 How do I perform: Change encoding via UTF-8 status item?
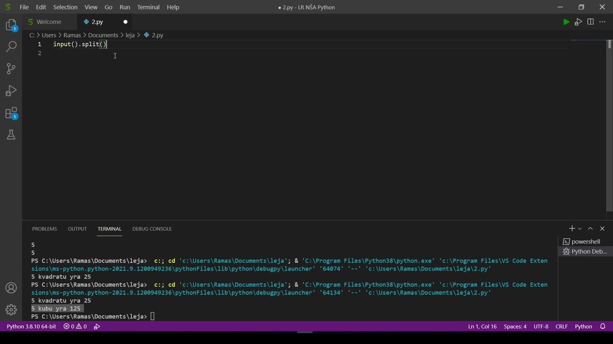click(x=541, y=326)
